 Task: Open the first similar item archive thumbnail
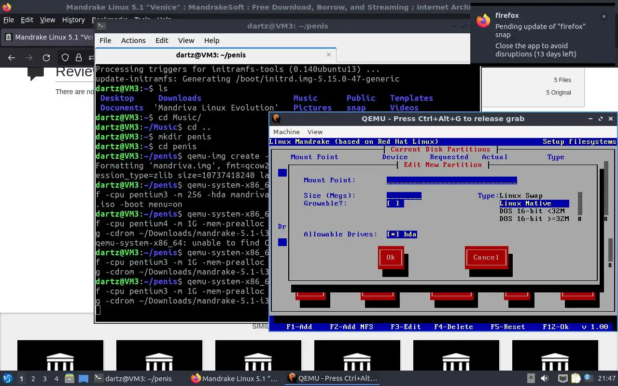[x=60, y=356]
